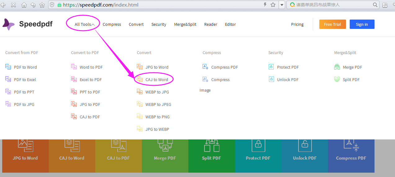
Task: Click the Protect PDF teal tile
Action: pos(258,156)
